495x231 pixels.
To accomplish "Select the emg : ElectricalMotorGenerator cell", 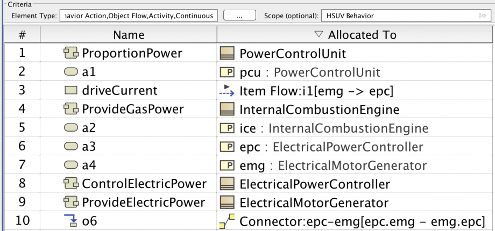I will (333, 165).
